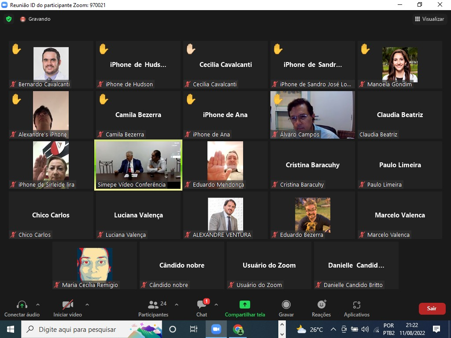The width and height of the screenshot is (451, 338).
Task: Click the green encryption shield icon
Action: [x=9, y=19]
